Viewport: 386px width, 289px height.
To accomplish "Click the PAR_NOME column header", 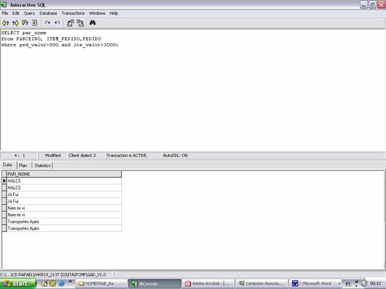I will point(64,174).
